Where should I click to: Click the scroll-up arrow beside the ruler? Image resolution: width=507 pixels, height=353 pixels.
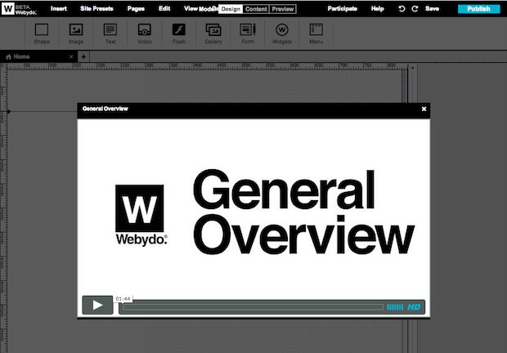coord(412,68)
